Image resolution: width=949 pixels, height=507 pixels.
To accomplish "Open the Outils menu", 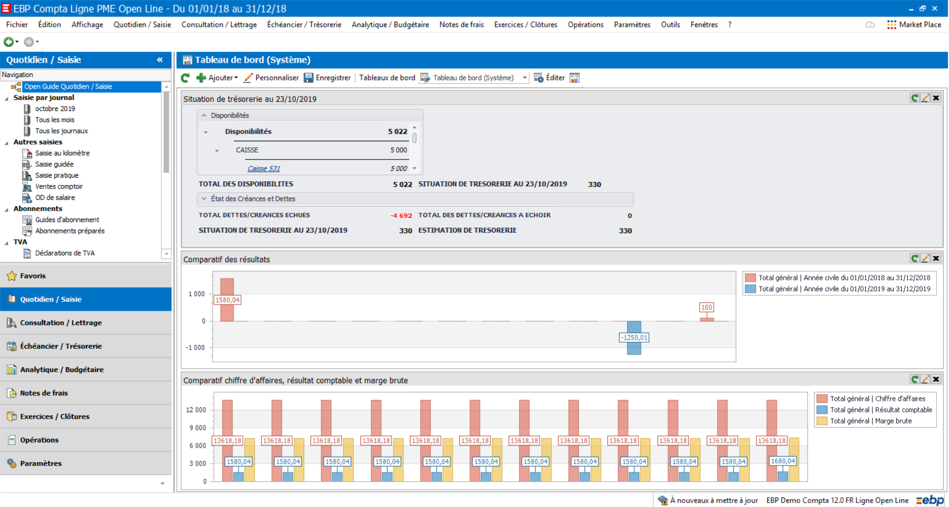I will click(x=671, y=25).
